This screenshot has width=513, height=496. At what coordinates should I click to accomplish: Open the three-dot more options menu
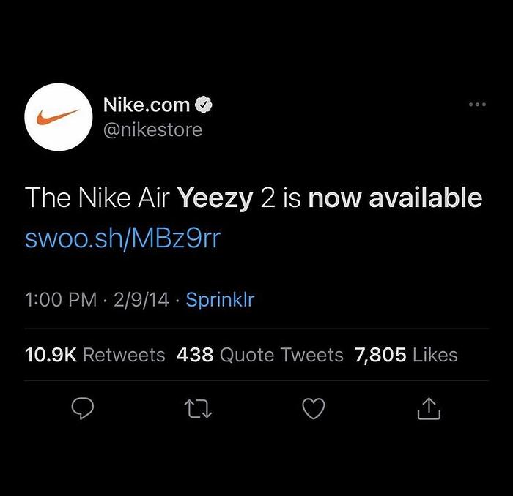[477, 105]
